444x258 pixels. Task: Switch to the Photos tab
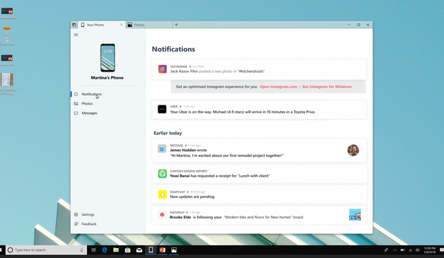139,25
